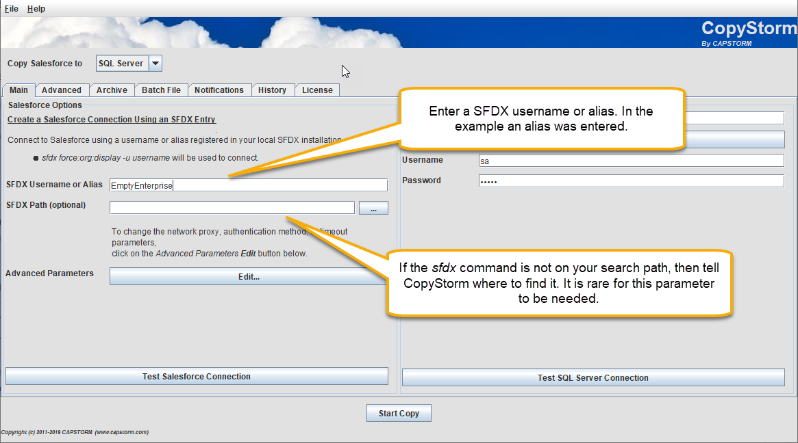Click the 'Advanced Parameters' label
This screenshot has height=443, width=798.
pos(50,273)
